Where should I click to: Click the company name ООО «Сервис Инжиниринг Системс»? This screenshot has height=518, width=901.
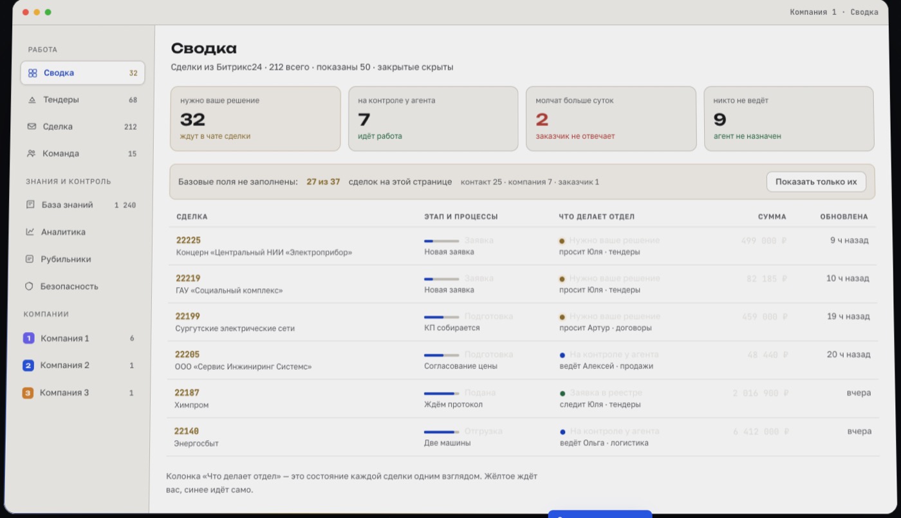(243, 367)
